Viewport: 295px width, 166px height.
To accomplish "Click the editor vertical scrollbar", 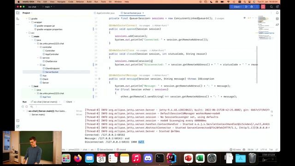I will click(x=257, y=65).
